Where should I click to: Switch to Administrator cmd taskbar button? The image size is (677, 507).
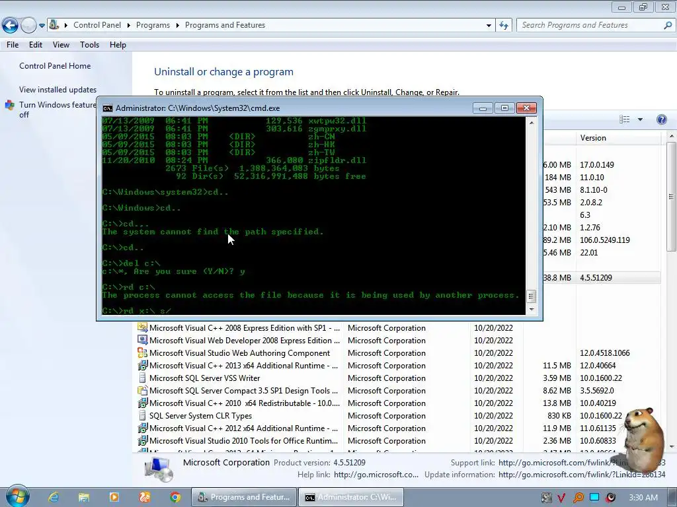click(351, 497)
